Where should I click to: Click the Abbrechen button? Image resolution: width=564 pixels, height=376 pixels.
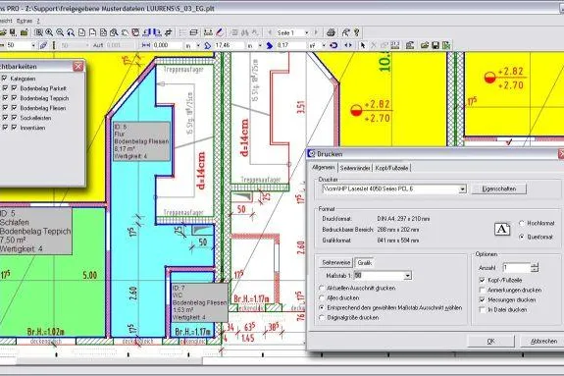[x=543, y=341]
